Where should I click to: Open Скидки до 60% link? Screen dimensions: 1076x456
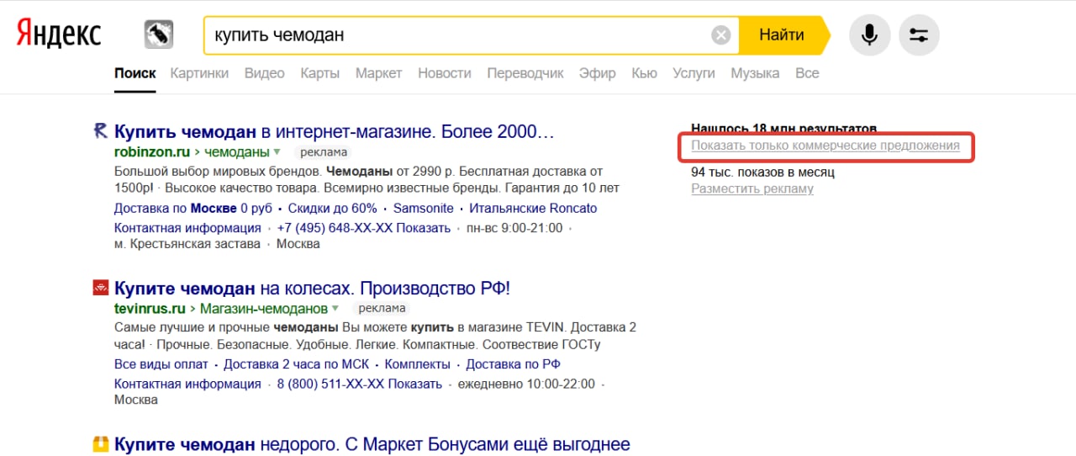point(332,208)
